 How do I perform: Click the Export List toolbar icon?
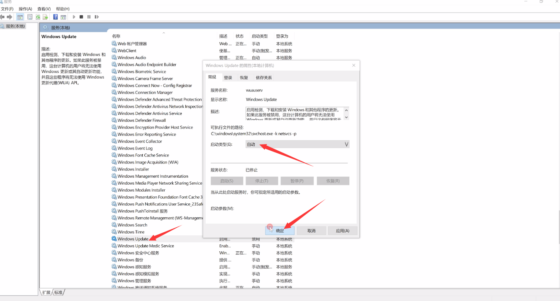(x=45, y=17)
